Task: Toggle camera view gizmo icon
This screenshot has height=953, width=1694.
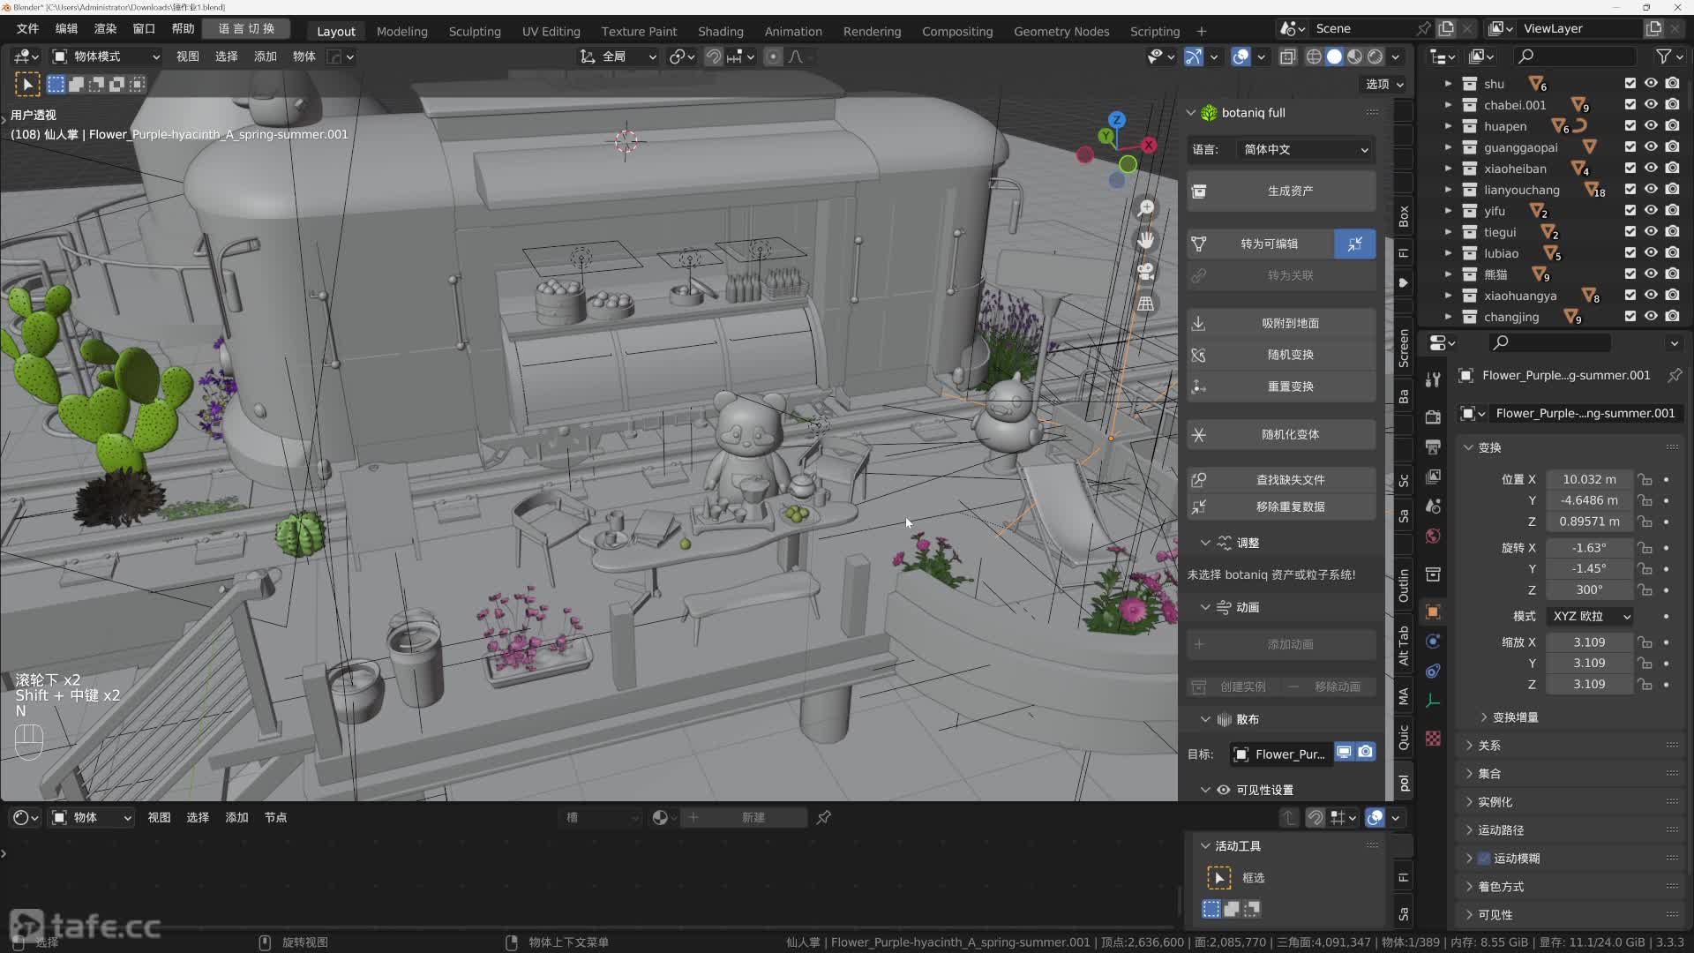Action: pyautogui.click(x=1145, y=272)
